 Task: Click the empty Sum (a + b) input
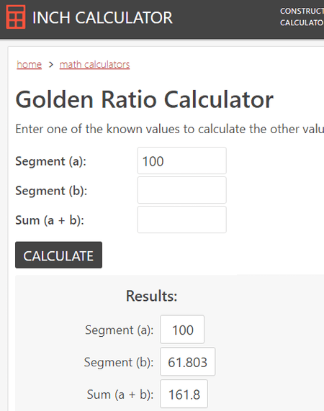[182, 220]
